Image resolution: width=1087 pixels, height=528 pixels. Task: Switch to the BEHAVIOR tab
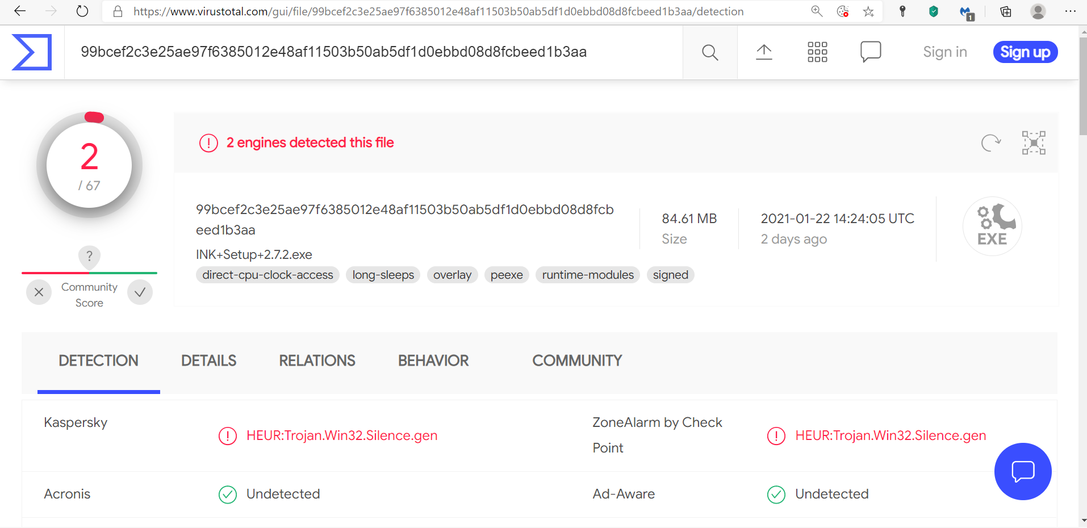click(434, 361)
